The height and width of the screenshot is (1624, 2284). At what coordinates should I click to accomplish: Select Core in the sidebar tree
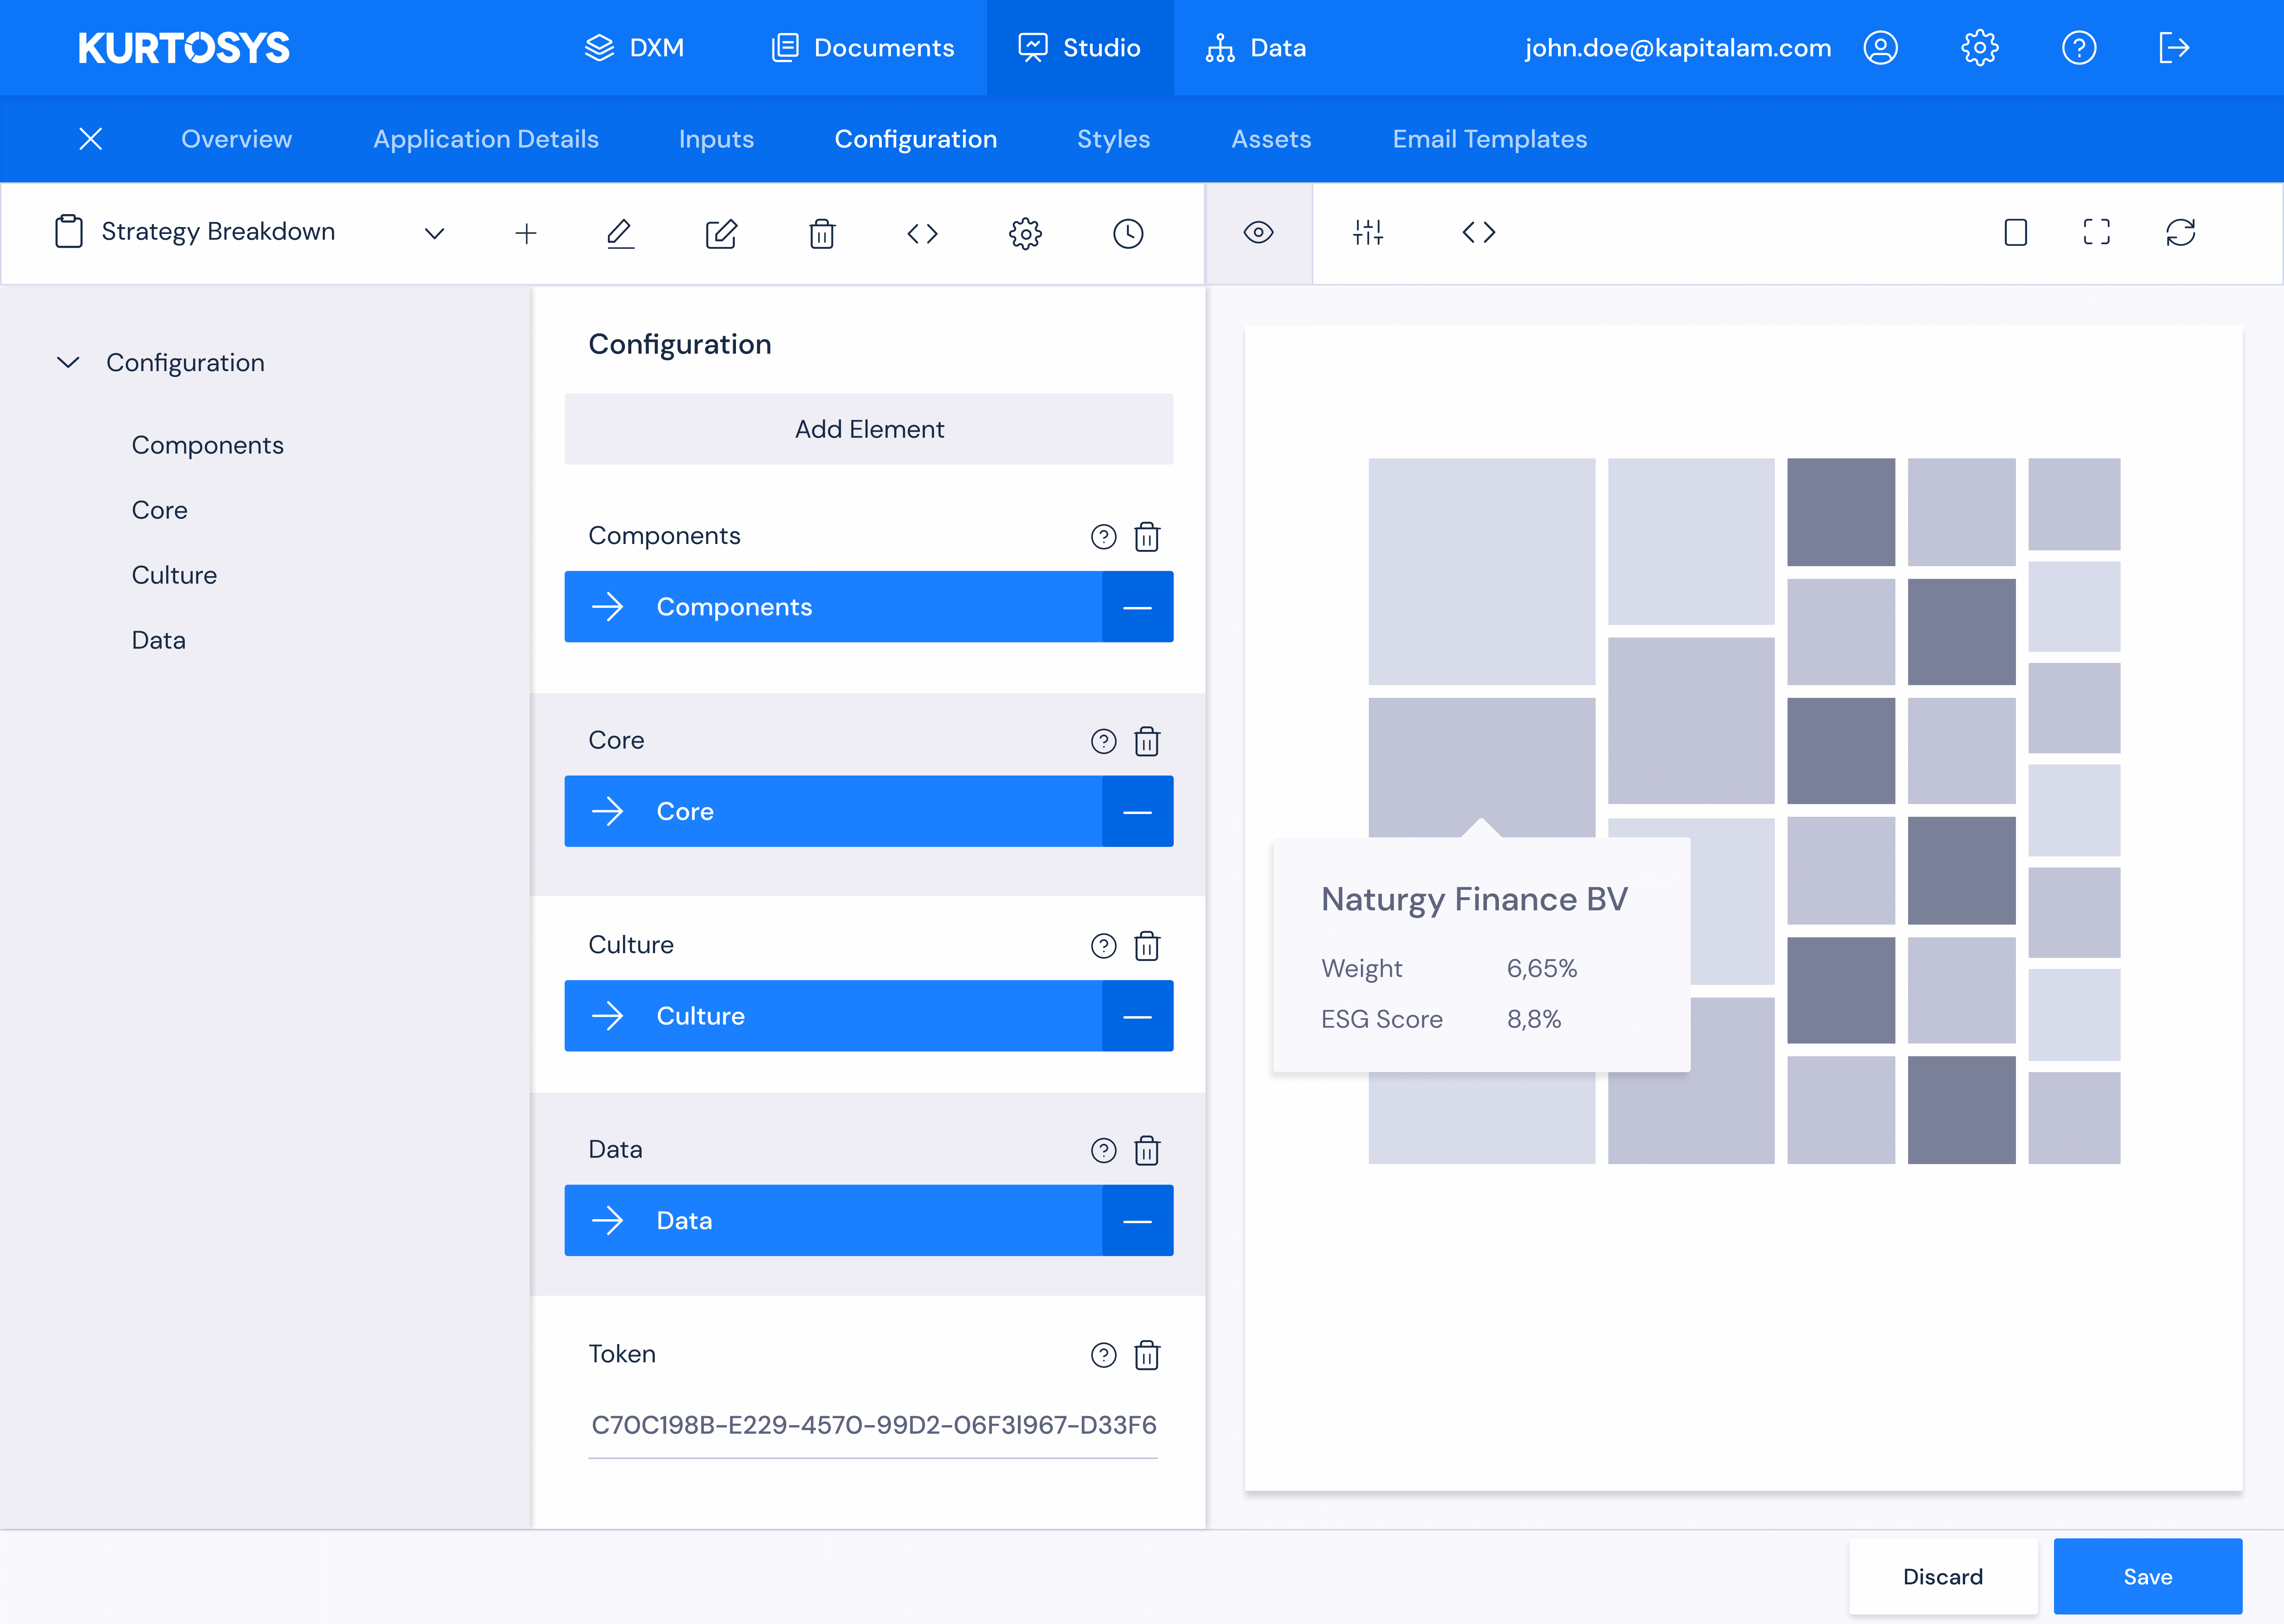[160, 510]
